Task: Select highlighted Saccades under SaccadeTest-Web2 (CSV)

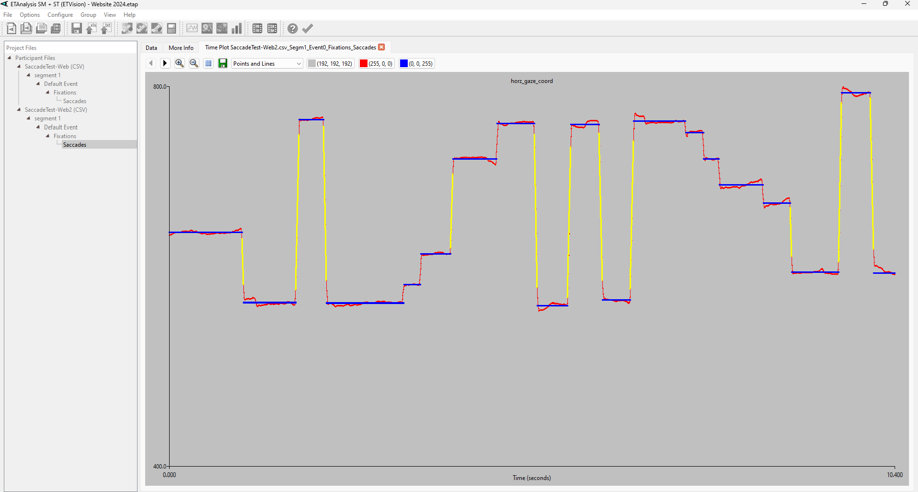Action: pos(75,144)
